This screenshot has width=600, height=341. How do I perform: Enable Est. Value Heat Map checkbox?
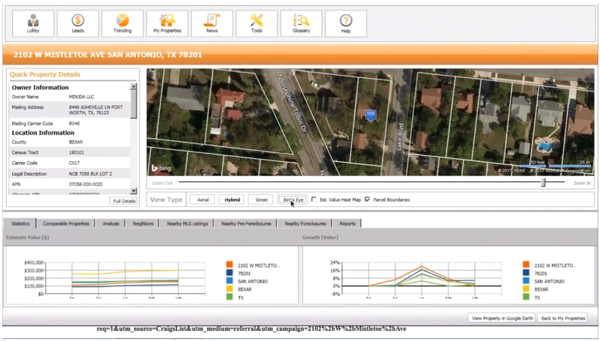(x=314, y=199)
